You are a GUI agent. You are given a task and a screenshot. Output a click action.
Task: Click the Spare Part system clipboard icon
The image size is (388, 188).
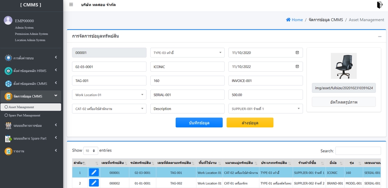(x=8, y=139)
